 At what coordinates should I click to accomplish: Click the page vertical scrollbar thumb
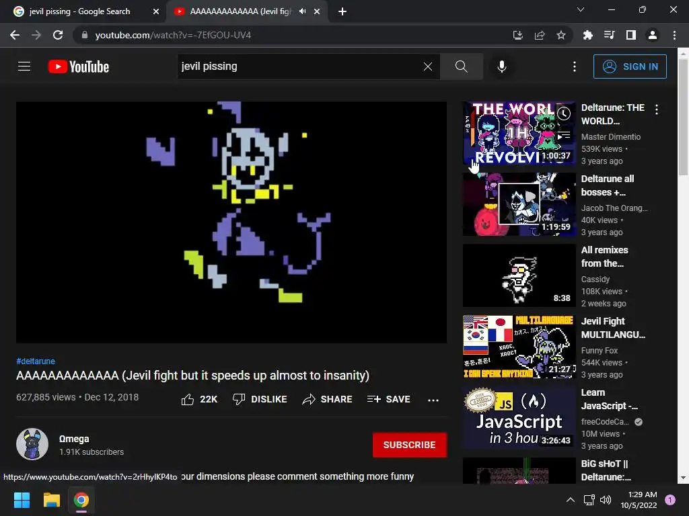tap(683, 117)
